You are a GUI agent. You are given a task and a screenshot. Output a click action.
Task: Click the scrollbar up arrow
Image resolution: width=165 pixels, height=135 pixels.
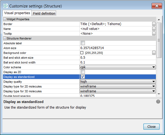(x=159, y=20)
